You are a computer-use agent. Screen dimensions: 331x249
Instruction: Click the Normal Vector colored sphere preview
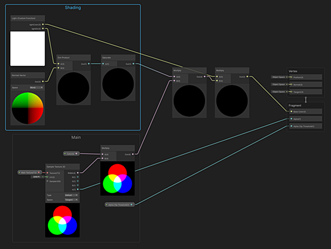click(x=28, y=108)
